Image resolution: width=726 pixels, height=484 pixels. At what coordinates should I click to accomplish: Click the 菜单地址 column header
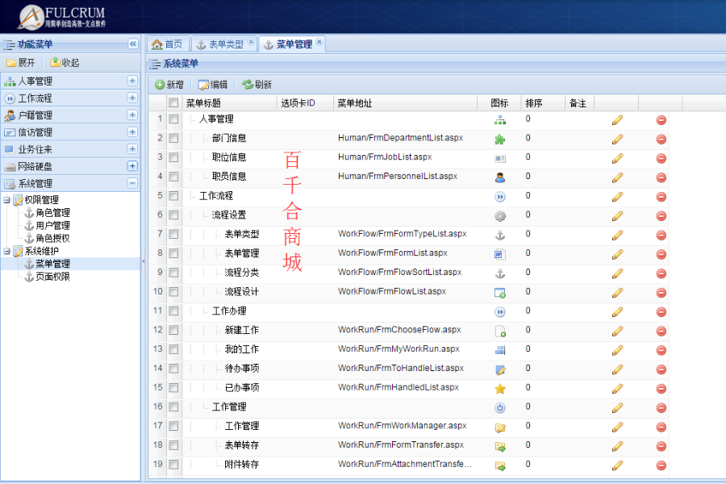point(405,102)
